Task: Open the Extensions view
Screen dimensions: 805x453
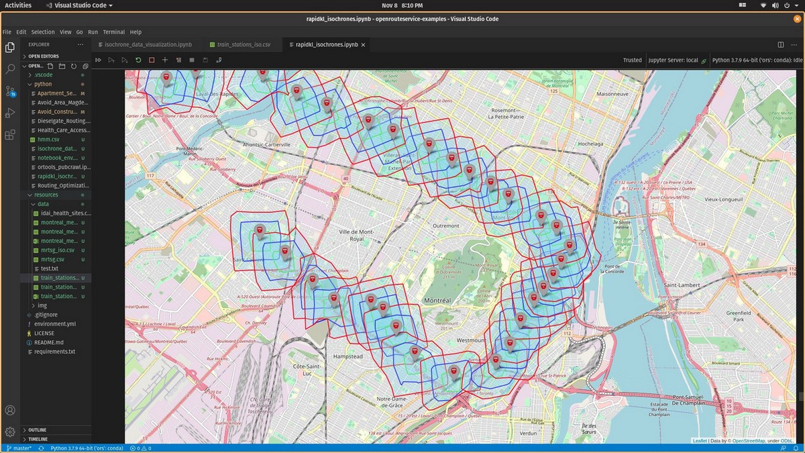Action: pyautogui.click(x=10, y=135)
